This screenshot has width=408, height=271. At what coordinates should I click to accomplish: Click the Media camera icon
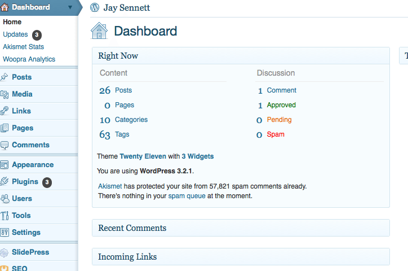[4, 94]
